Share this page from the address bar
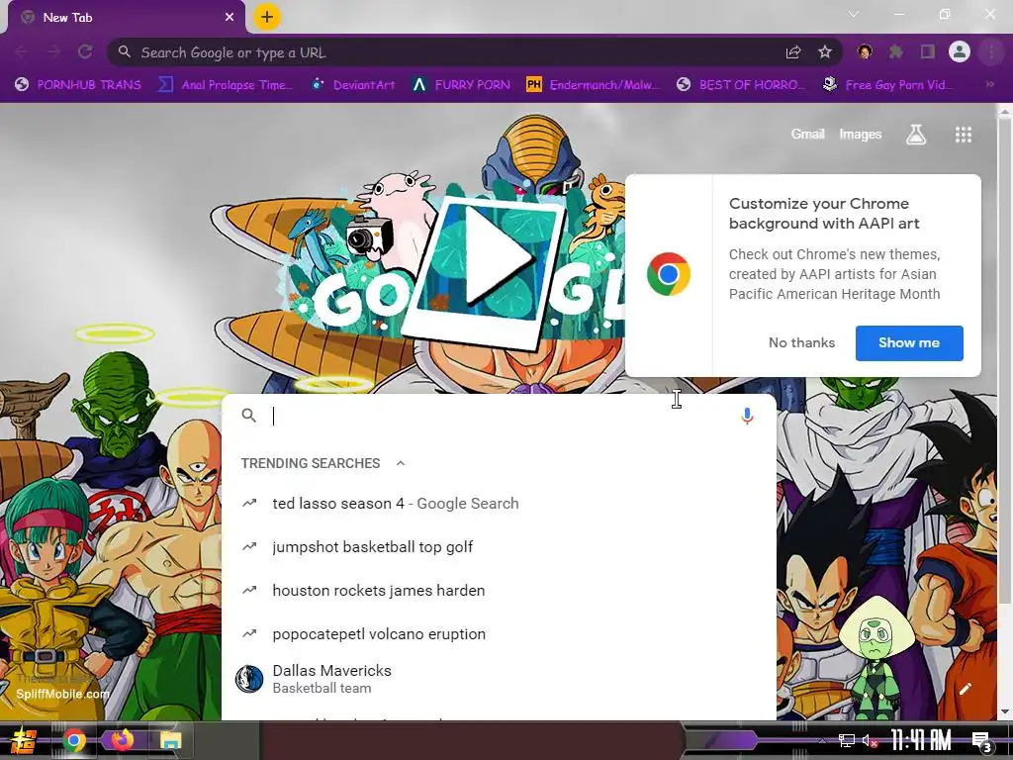The width and height of the screenshot is (1013, 760). tap(793, 52)
